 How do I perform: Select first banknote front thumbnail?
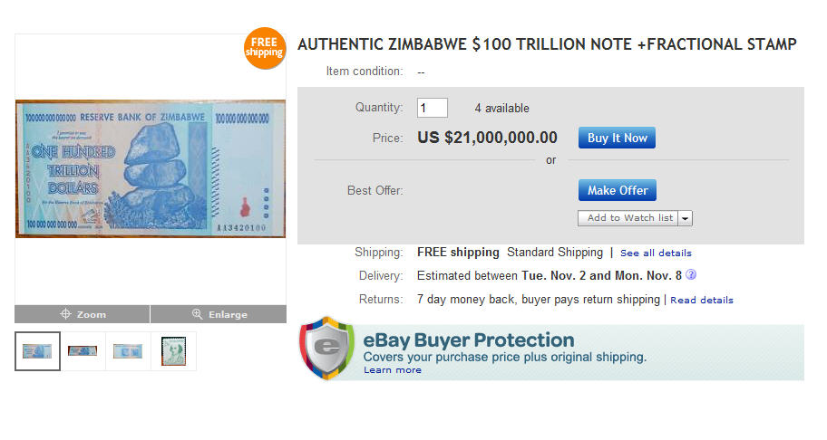pos(37,351)
